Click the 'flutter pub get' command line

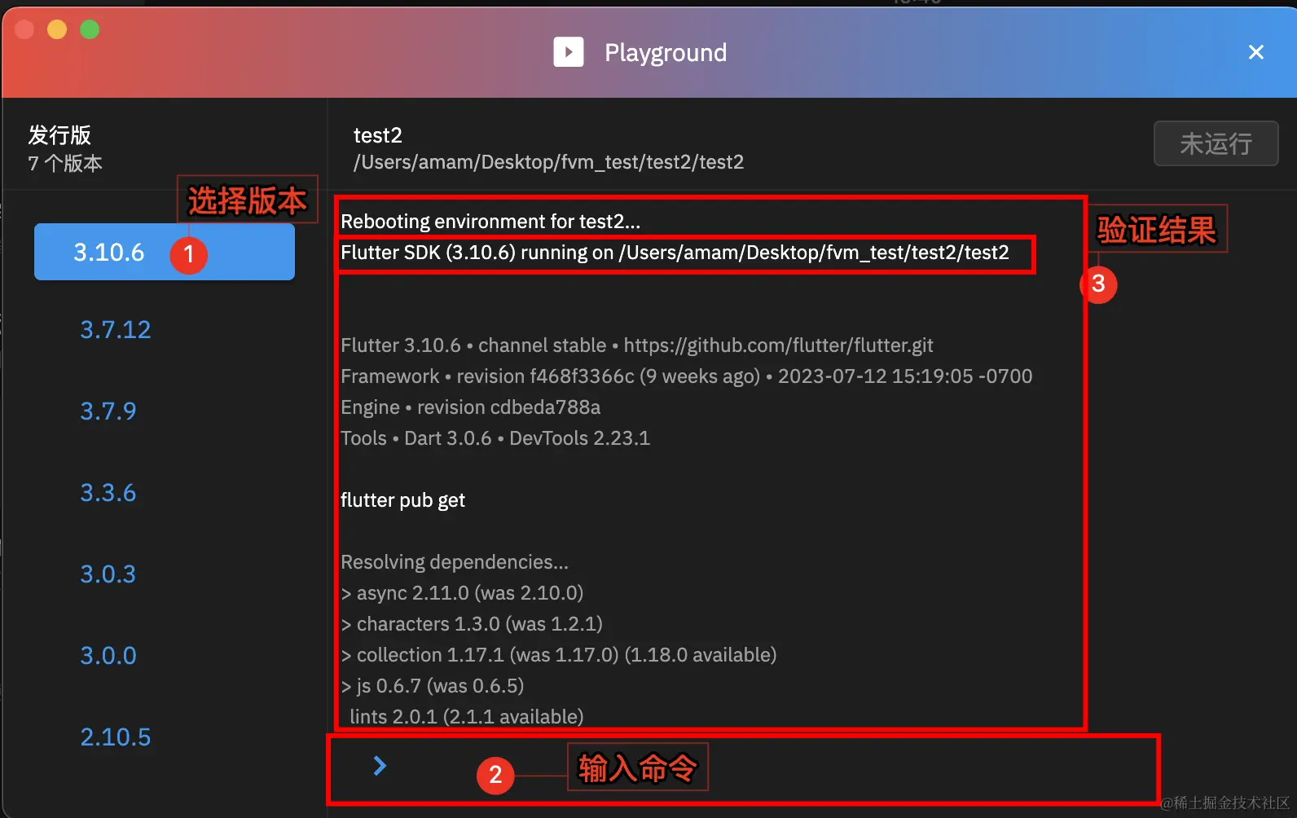click(402, 500)
